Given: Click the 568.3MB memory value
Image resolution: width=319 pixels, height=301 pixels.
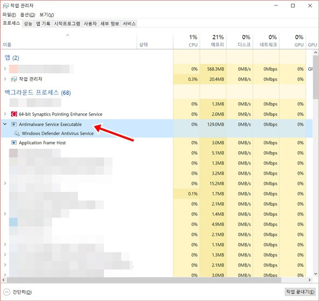Looking at the screenshot, I should pyautogui.click(x=215, y=69).
